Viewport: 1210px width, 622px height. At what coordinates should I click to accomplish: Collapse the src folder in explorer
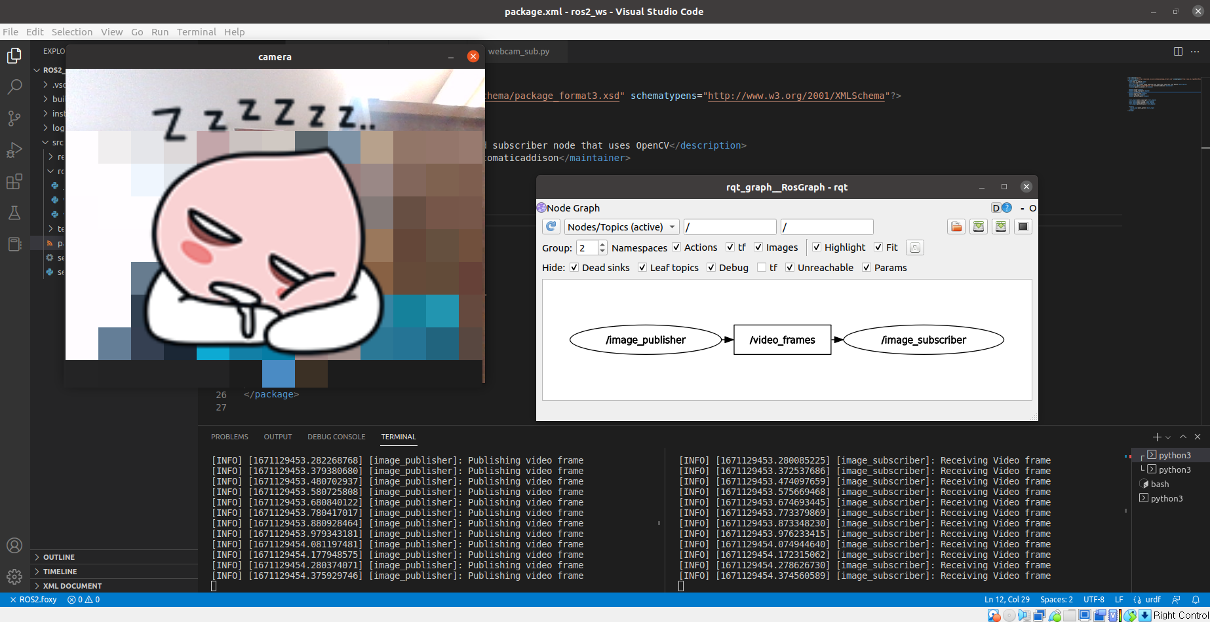(x=45, y=142)
